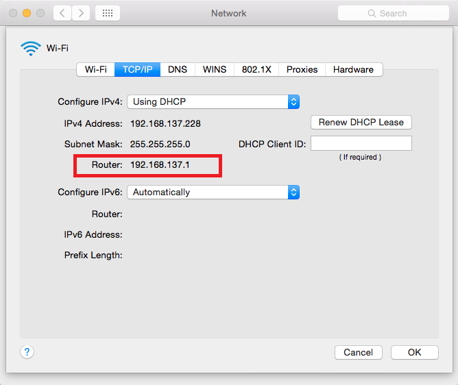The image size is (458, 385).
Task: Select IPv4 address 192.168.137.228
Action: tap(165, 124)
